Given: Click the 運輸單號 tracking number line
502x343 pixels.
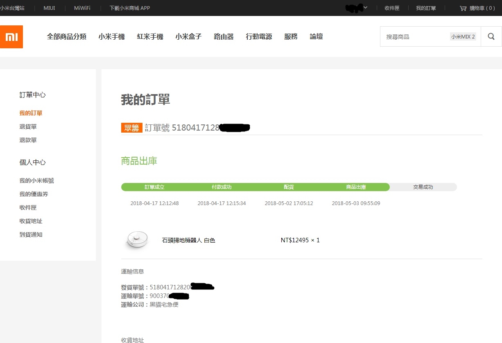Looking at the screenshot, I should (x=155, y=296).
